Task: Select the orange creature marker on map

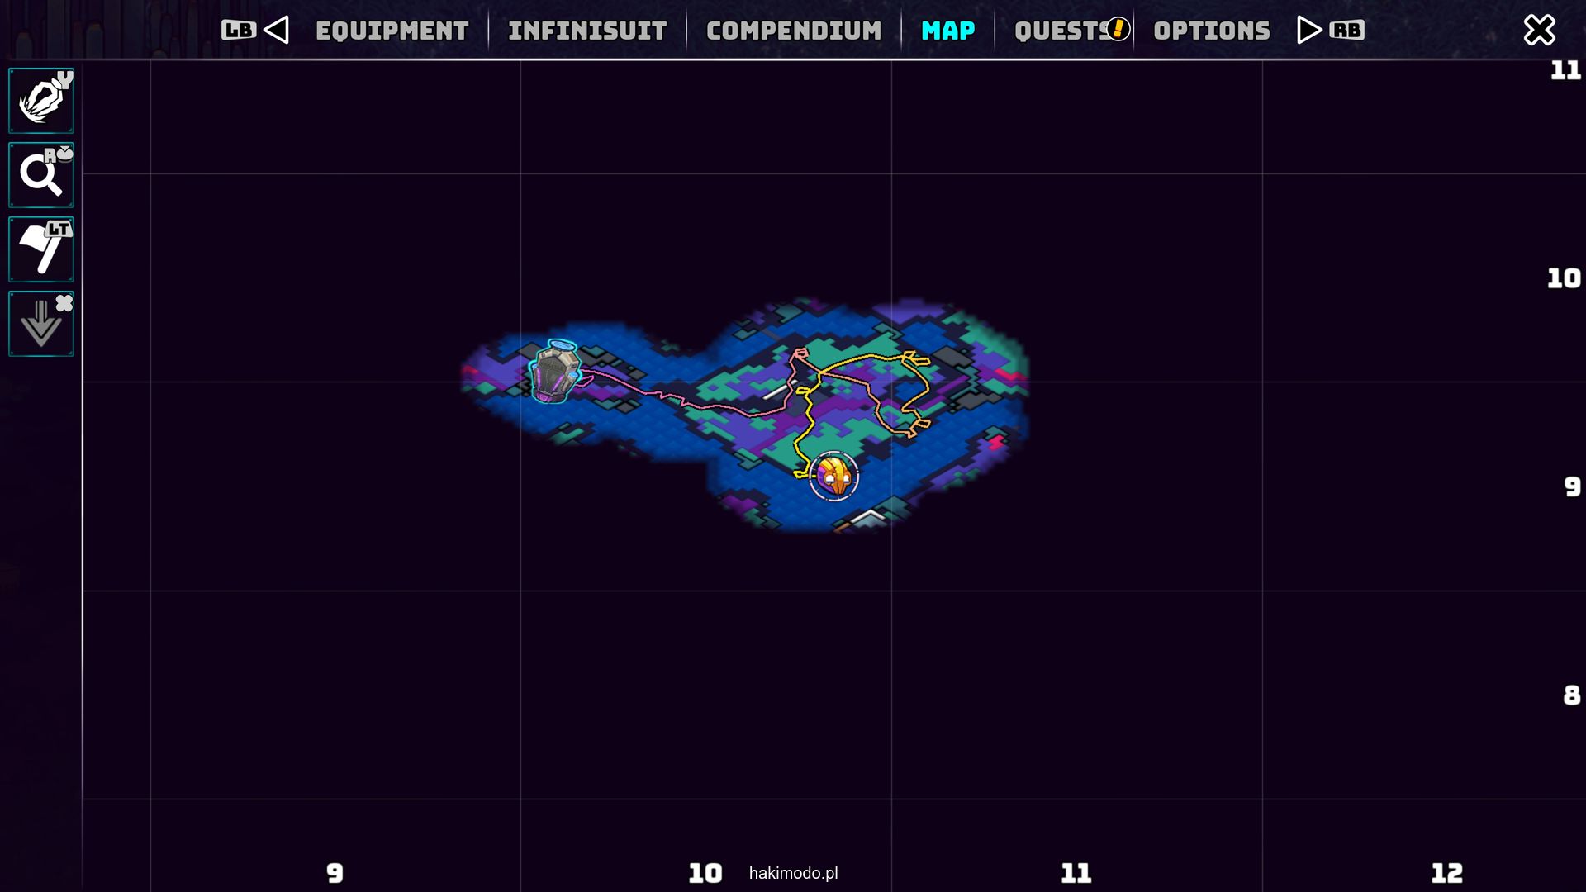Action: point(833,477)
